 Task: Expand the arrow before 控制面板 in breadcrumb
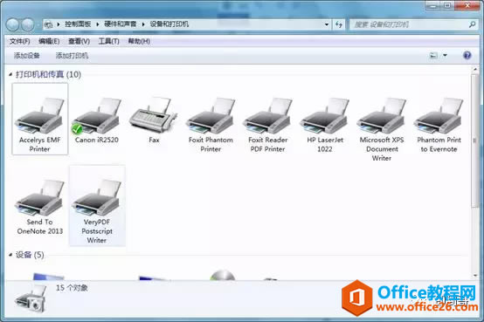coord(59,24)
